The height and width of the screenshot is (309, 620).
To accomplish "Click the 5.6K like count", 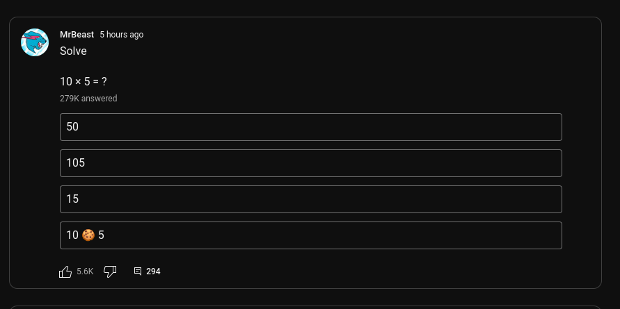I will coord(85,272).
